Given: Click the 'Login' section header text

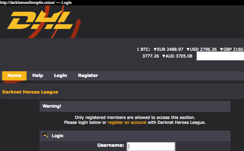Looking at the screenshot, I should point(58,135).
